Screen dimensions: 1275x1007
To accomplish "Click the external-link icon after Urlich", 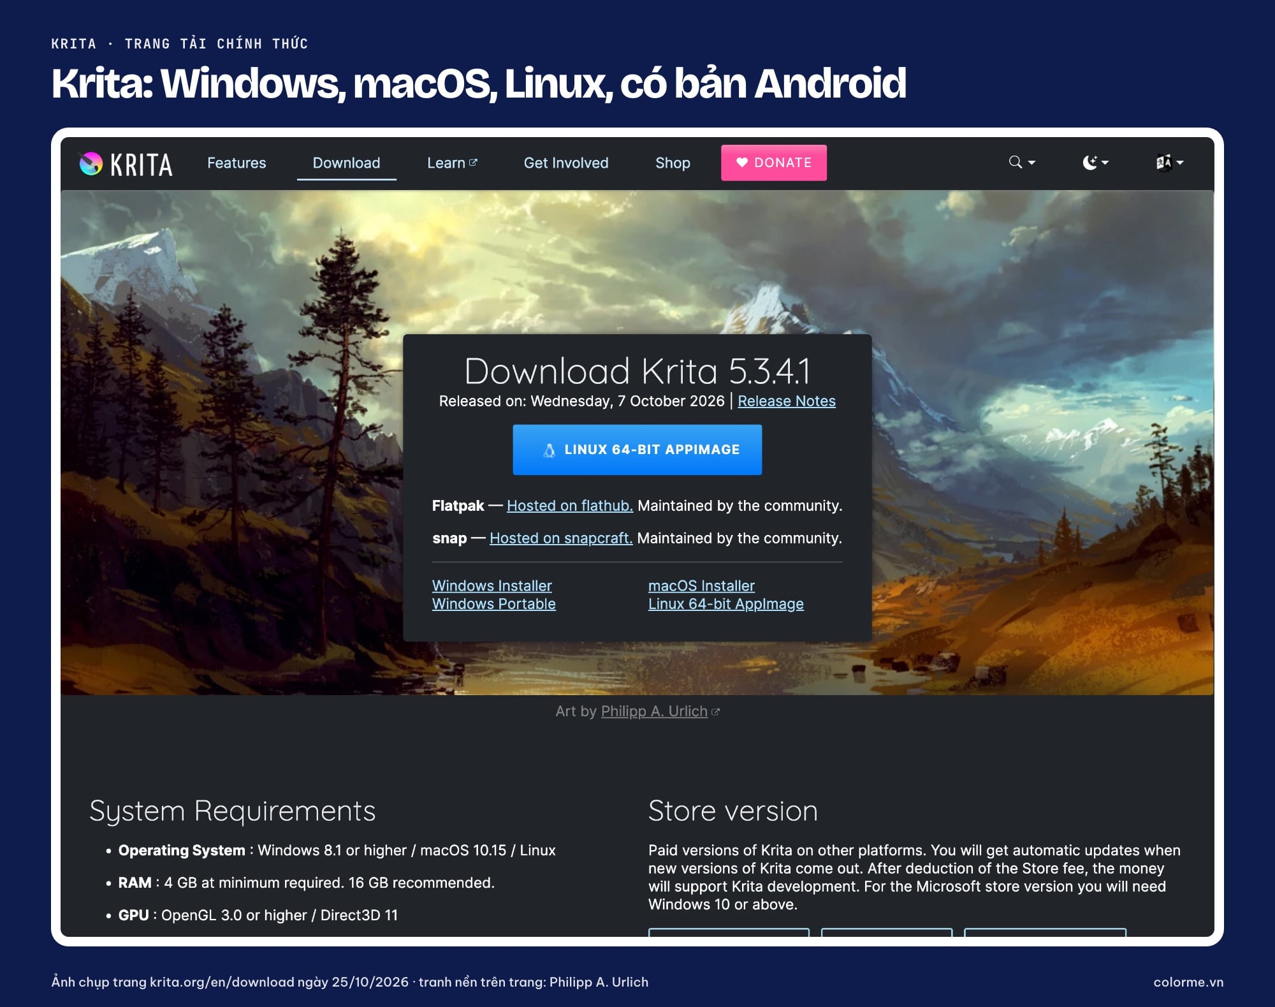I will pos(715,712).
